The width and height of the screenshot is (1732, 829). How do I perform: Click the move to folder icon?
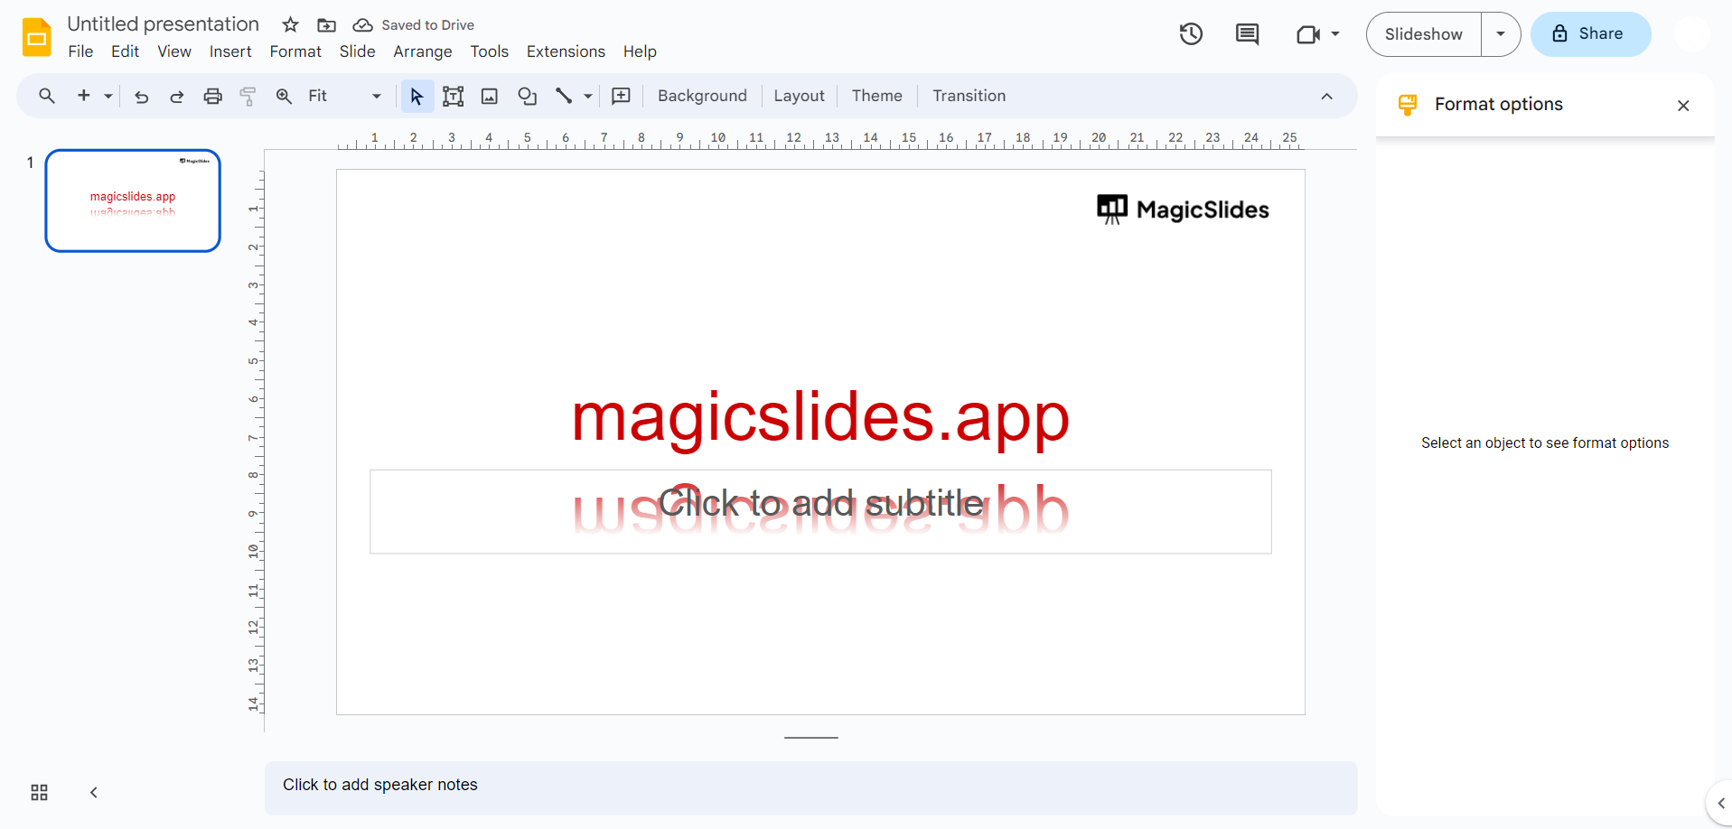pyautogui.click(x=327, y=25)
